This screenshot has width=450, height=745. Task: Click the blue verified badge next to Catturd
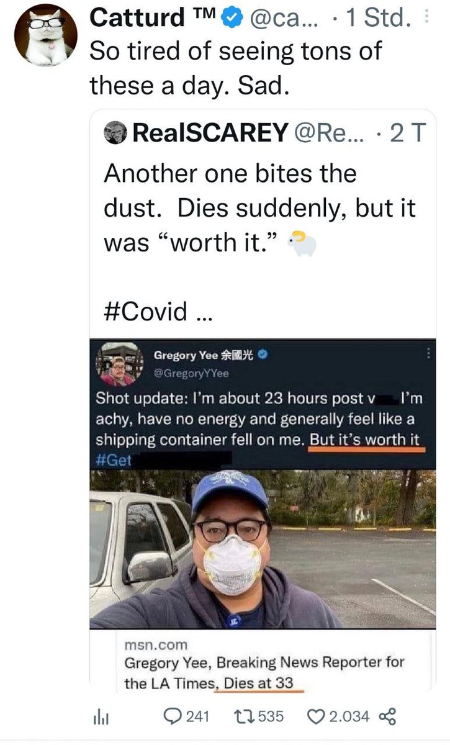231,20
